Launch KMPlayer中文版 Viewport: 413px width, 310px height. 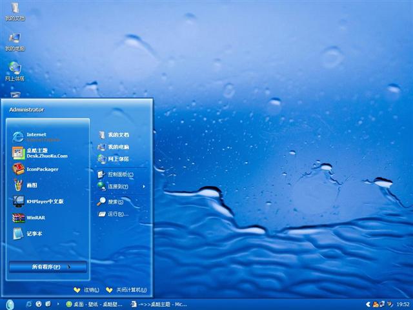click(38, 201)
